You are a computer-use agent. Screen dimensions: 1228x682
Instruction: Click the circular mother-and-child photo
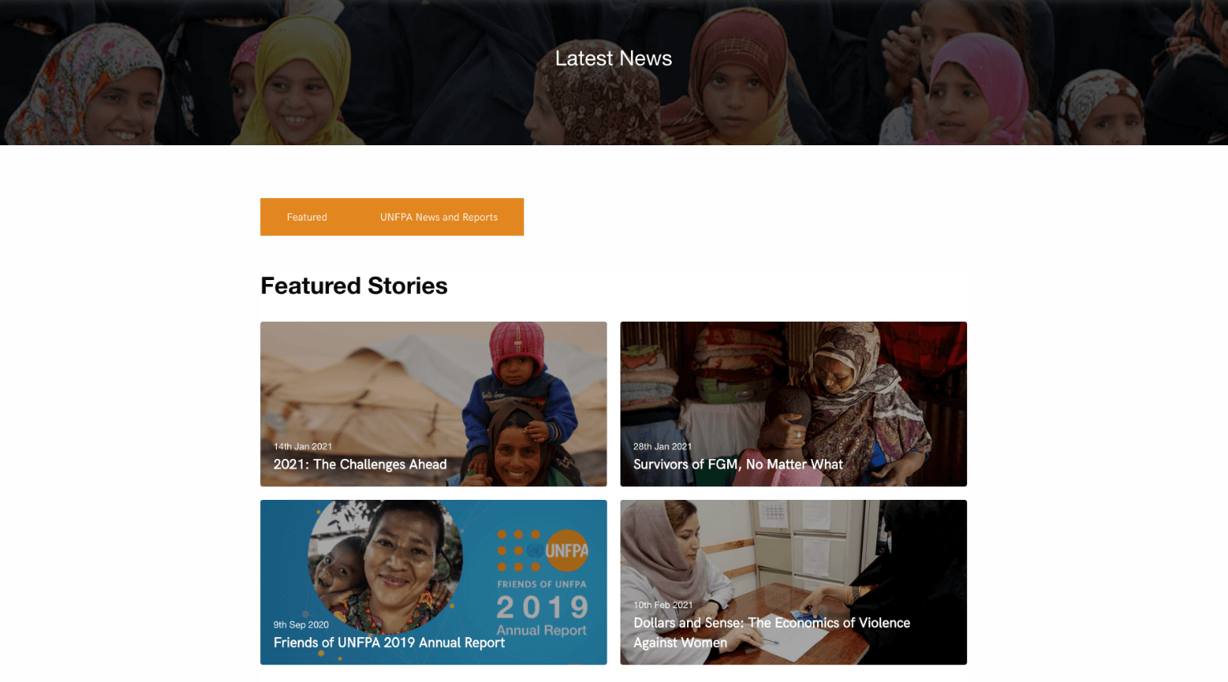[385, 566]
